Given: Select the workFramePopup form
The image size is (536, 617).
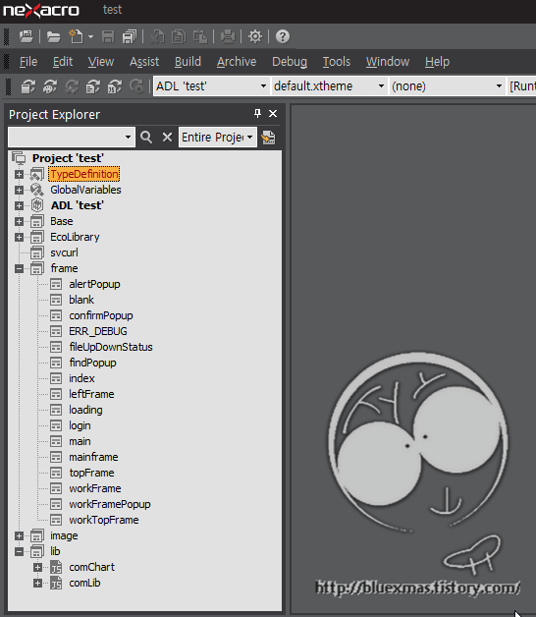Looking at the screenshot, I should click(110, 504).
